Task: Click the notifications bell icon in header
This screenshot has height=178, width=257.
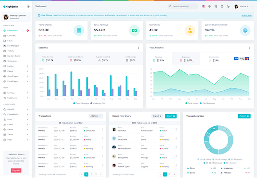Action: [209, 6]
